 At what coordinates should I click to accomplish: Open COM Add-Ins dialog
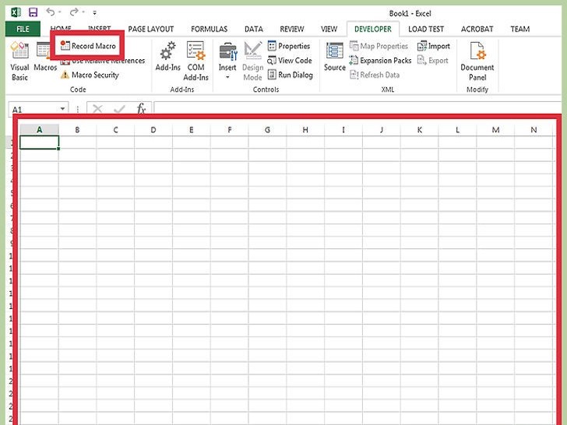point(195,60)
